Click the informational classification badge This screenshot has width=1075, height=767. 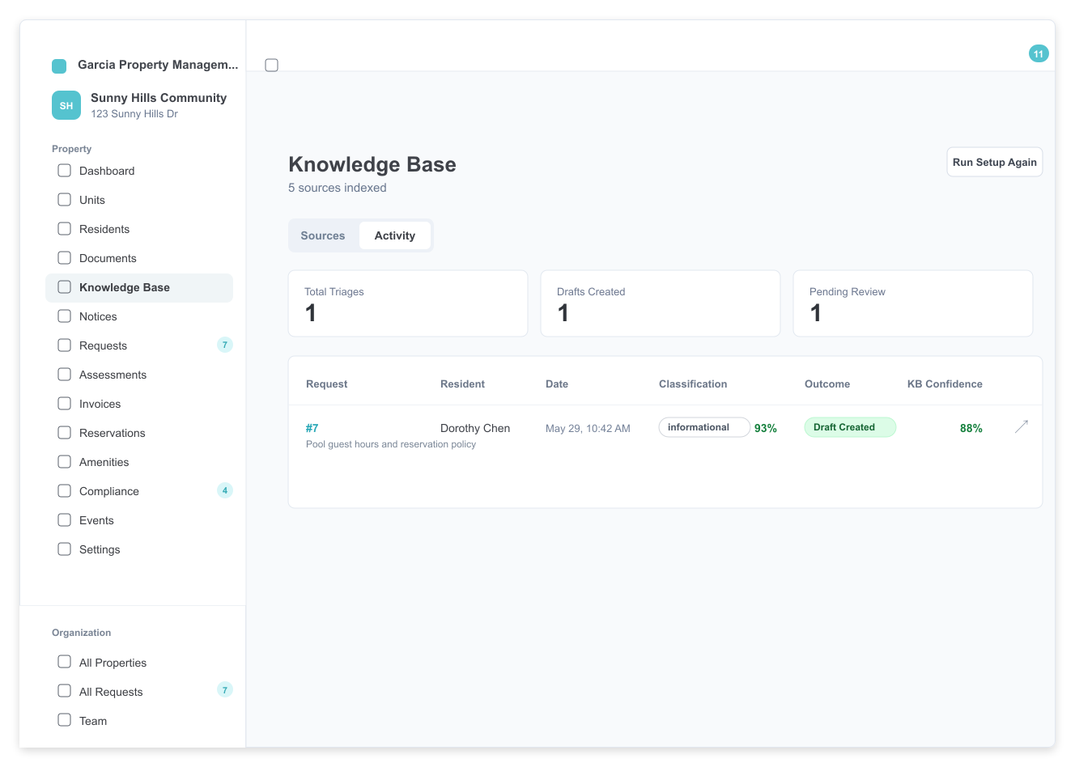(703, 427)
